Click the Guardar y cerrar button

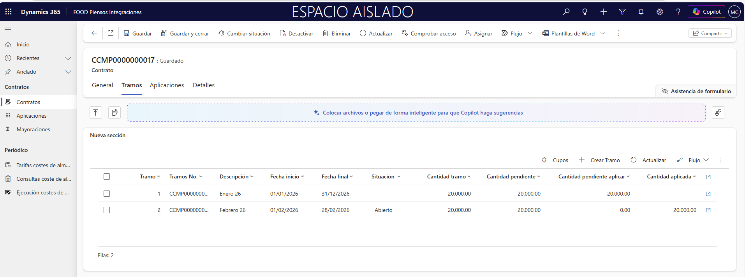click(185, 34)
